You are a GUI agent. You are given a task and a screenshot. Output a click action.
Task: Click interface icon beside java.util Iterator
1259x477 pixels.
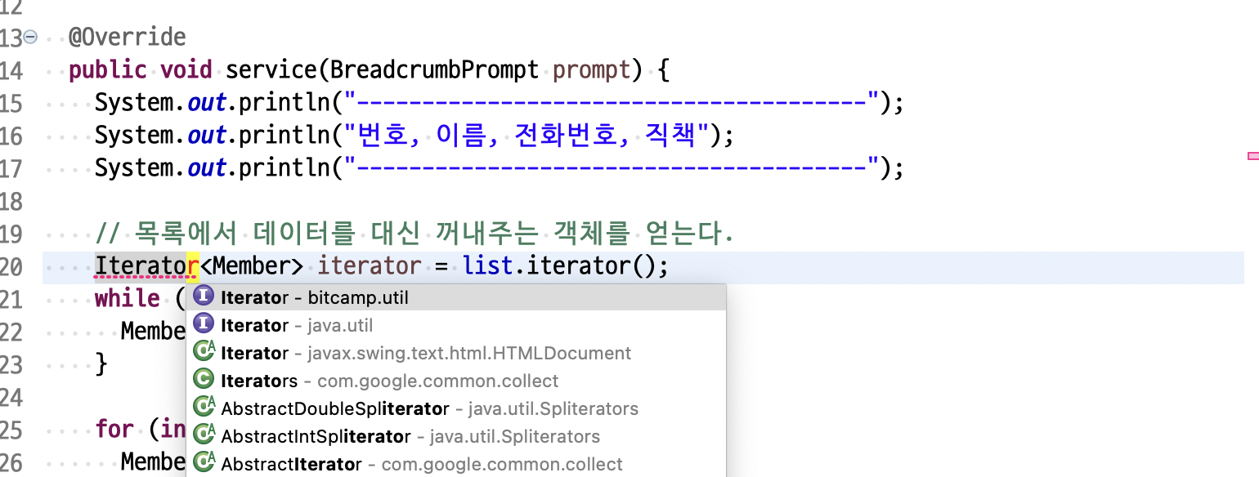[203, 324]
